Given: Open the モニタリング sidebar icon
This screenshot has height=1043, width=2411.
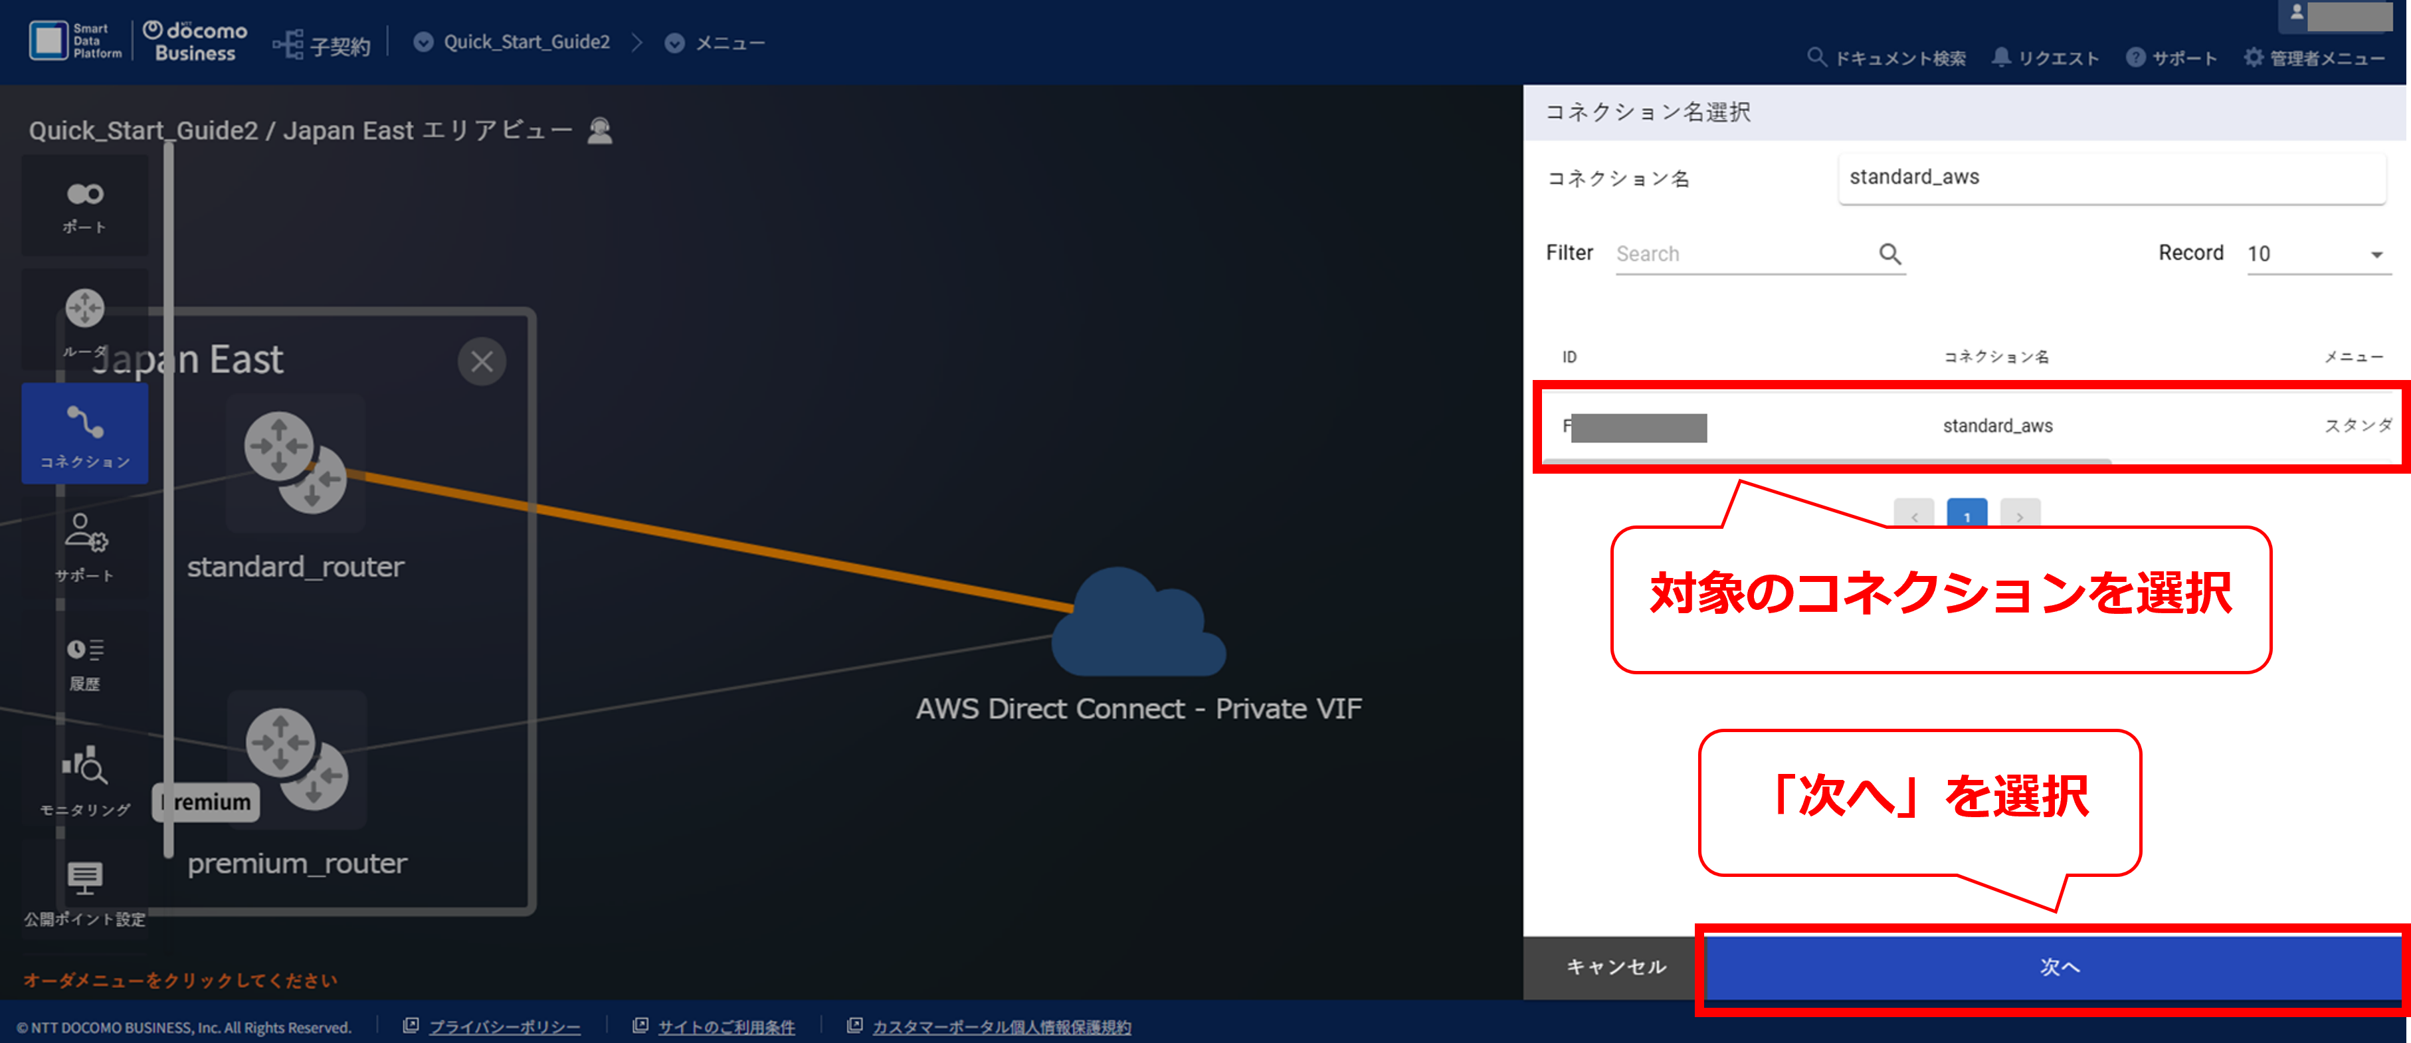Looking at the screenshot, I should [x=85, y=779].
